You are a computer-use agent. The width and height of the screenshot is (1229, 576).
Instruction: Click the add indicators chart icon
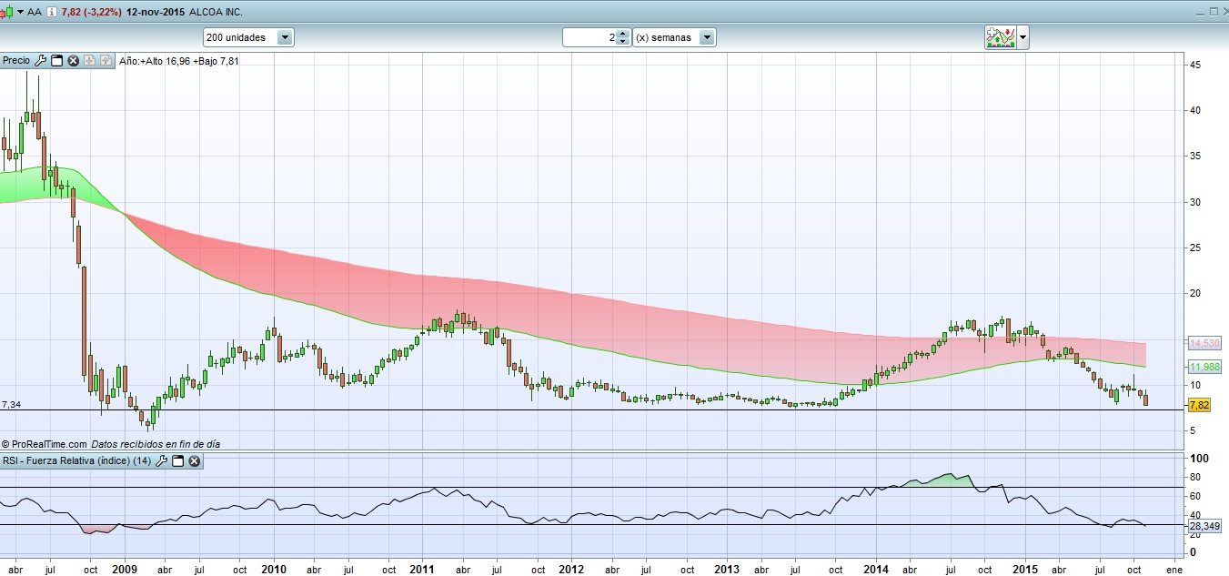(1000, 37)
